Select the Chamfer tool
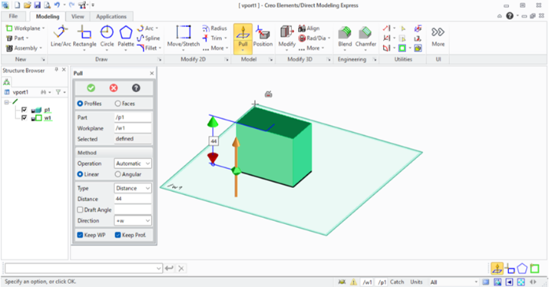Image resolution: width=549 pixels, height=287 pixels. click(366, 37)
